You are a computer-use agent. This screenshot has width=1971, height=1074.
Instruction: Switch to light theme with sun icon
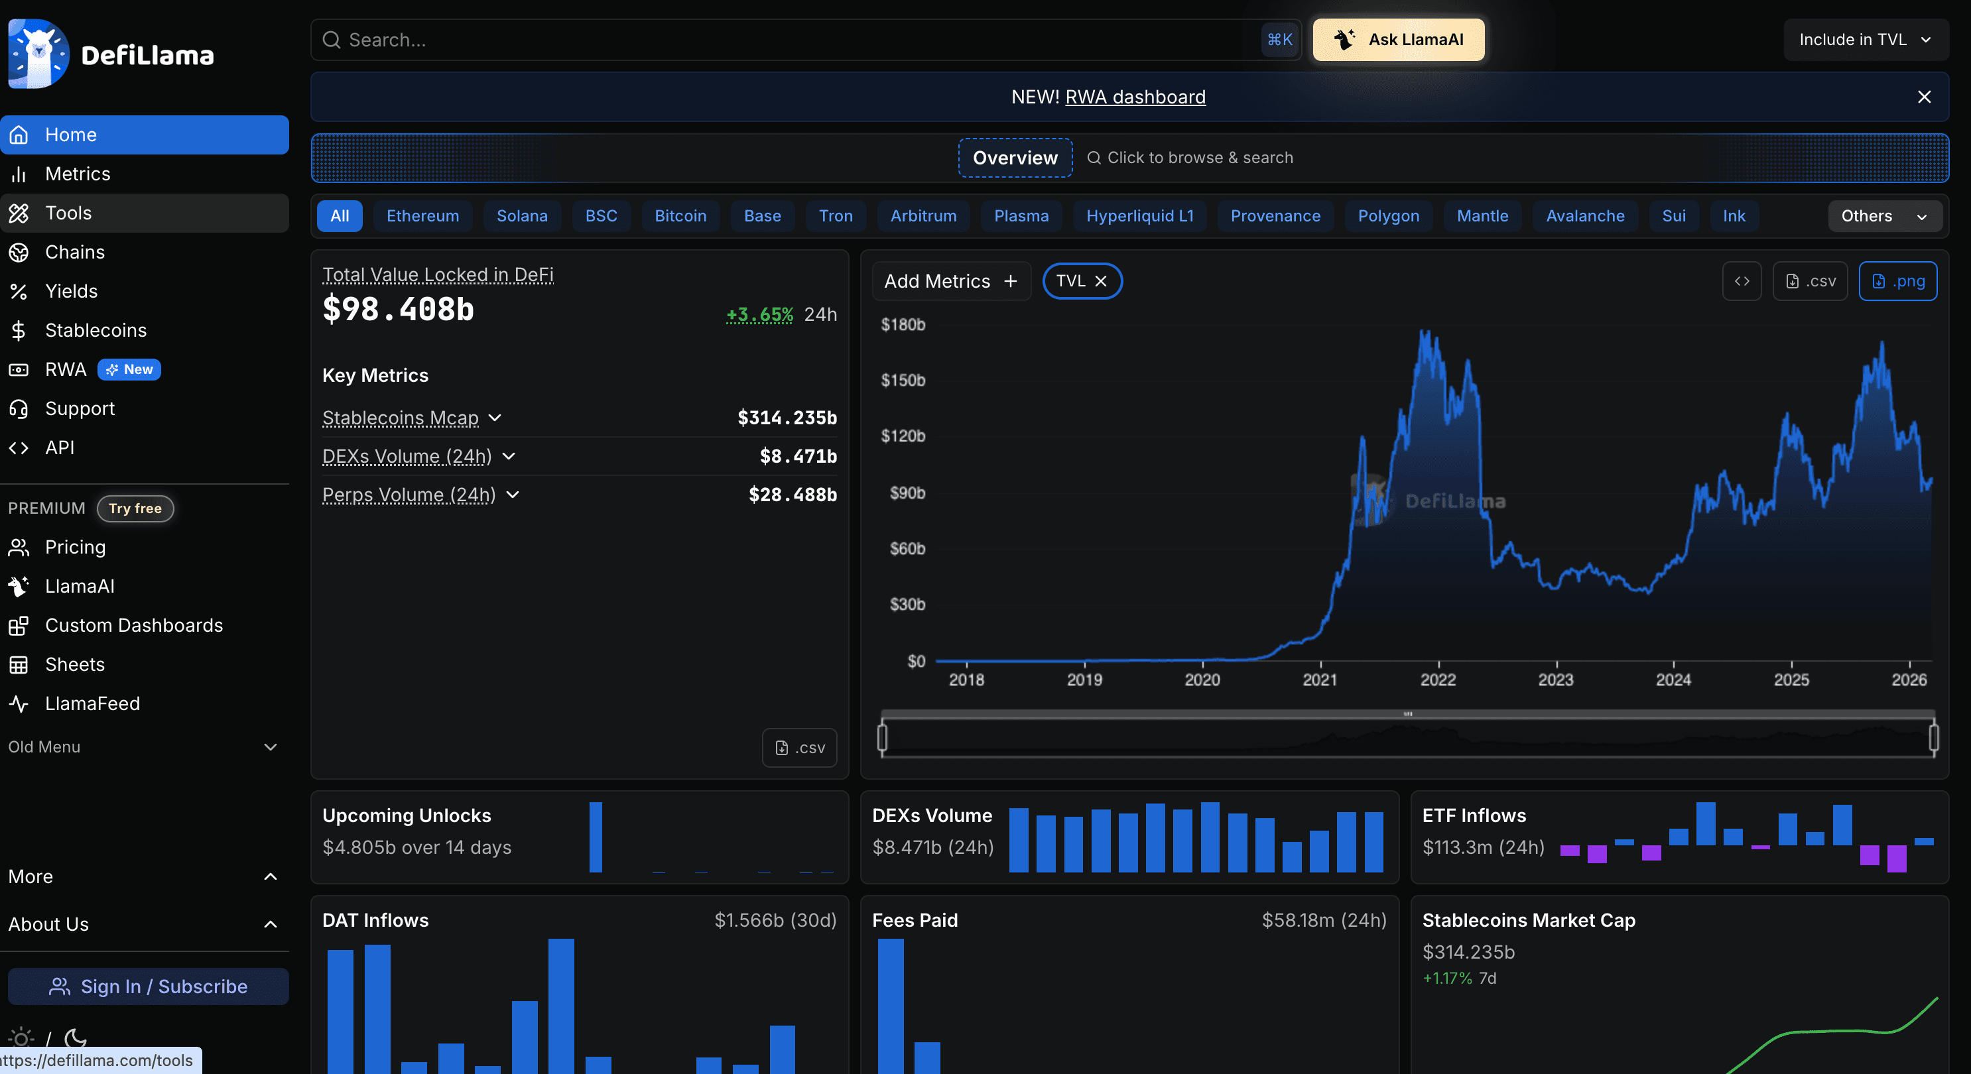(21, 1038)
